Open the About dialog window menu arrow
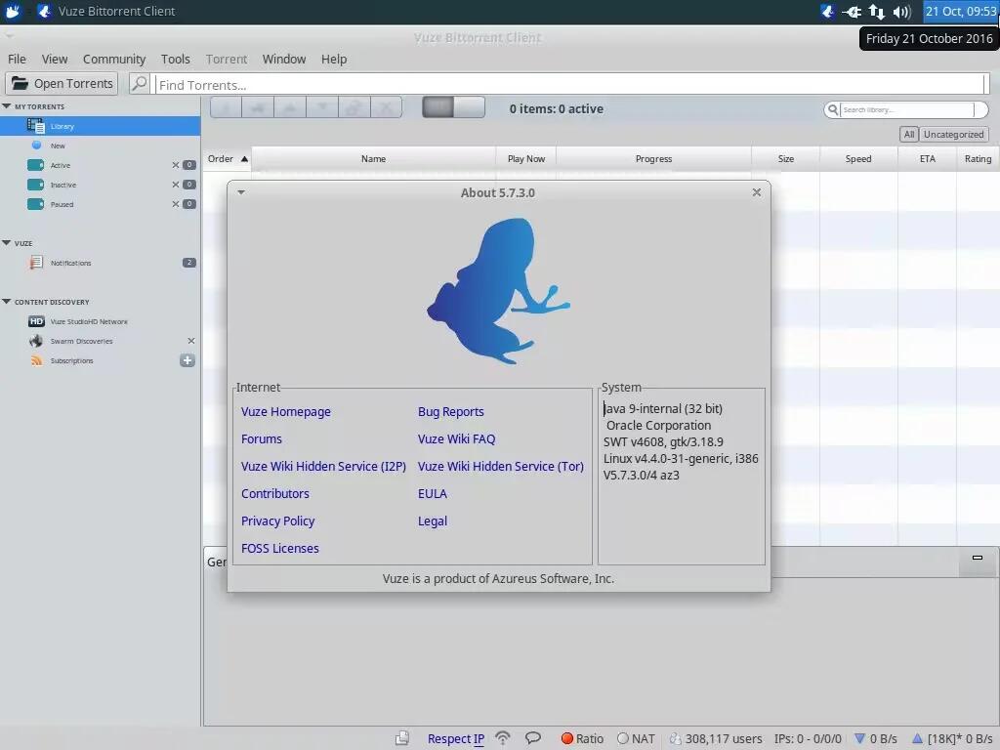Screen dimensions: 1000x750 click(241, 192)
